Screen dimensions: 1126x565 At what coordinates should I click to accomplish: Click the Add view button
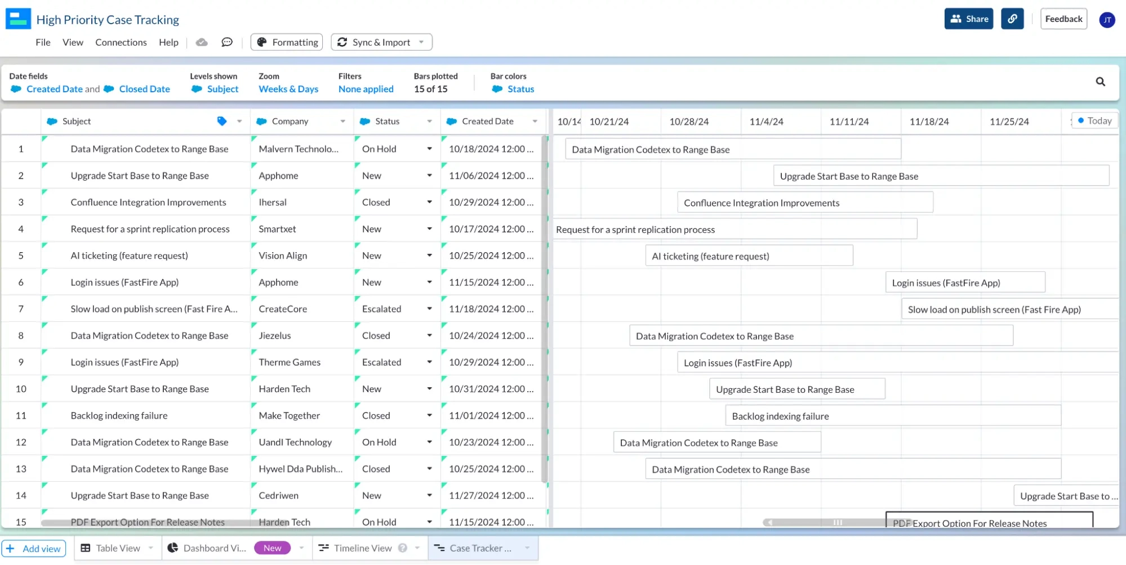click(x=34, y=548)
